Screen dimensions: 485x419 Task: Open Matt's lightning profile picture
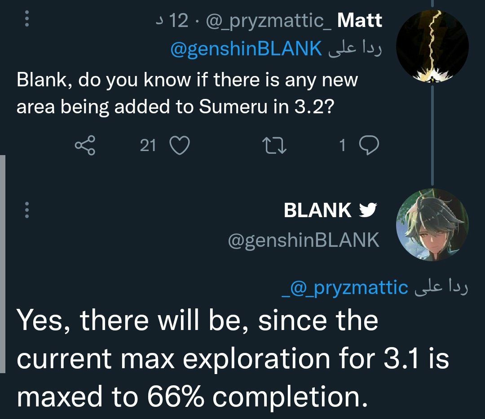pyautogui.click(x=433, y=46)
